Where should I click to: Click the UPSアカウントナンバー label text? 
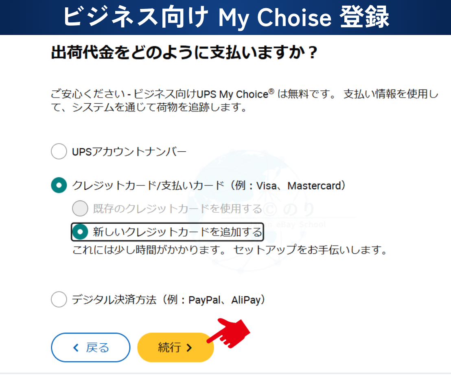tap(129, 151)
